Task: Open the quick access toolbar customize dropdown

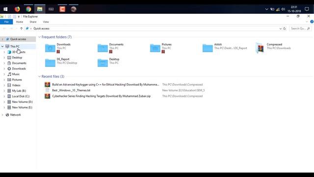Action: click(19, 17)
